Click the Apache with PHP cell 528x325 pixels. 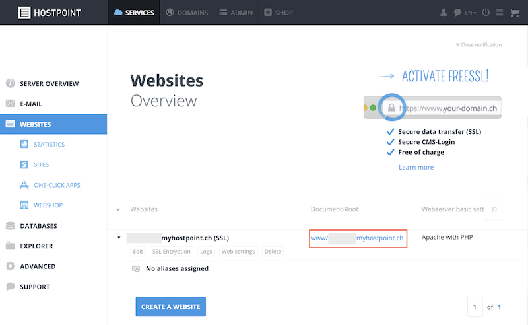tap(447, 237)
